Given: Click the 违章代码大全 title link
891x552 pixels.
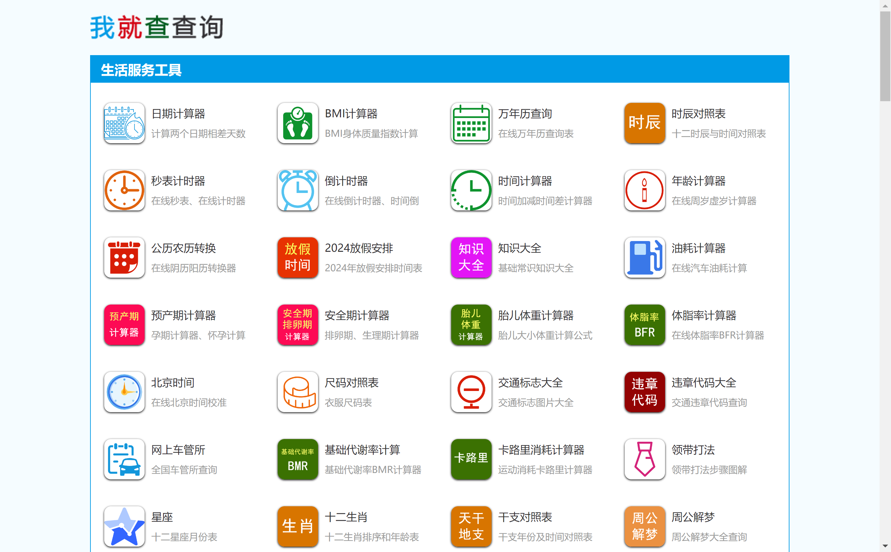Looking at the screenshot, I should (704, 383).
